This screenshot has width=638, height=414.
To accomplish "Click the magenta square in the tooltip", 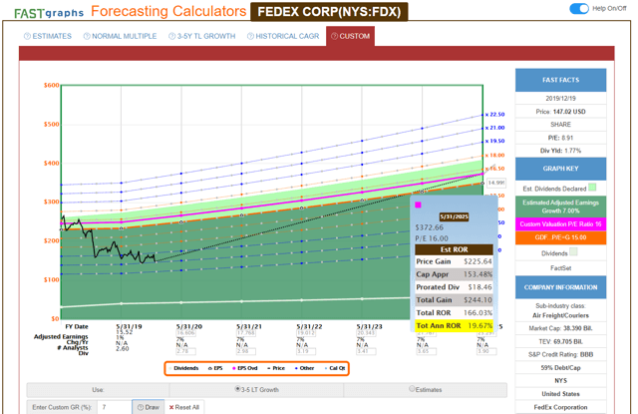I will pyautogui.click(x=418, y=206).
